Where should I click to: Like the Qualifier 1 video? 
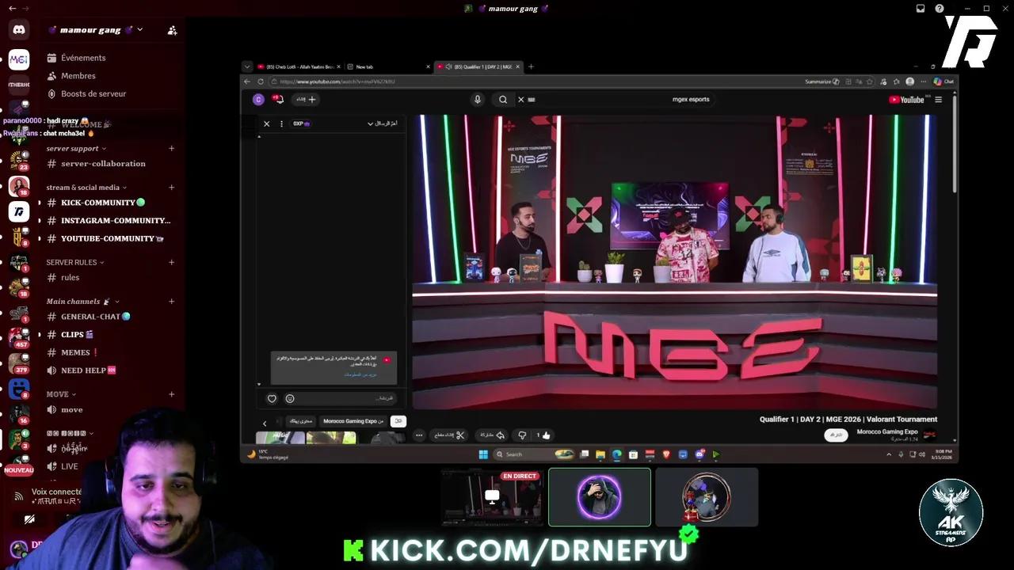coord(543,435)
